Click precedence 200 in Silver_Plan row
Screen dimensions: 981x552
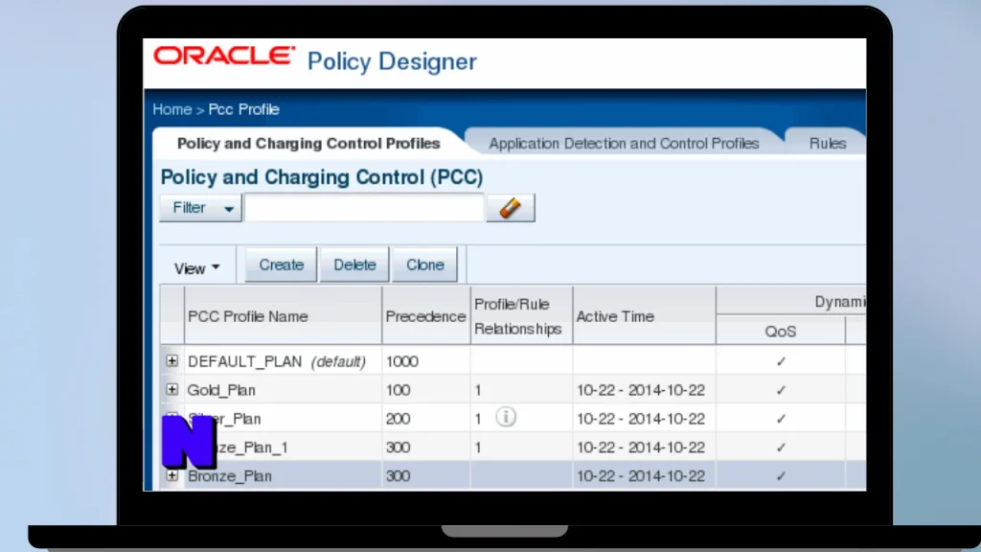click(398, 419)
